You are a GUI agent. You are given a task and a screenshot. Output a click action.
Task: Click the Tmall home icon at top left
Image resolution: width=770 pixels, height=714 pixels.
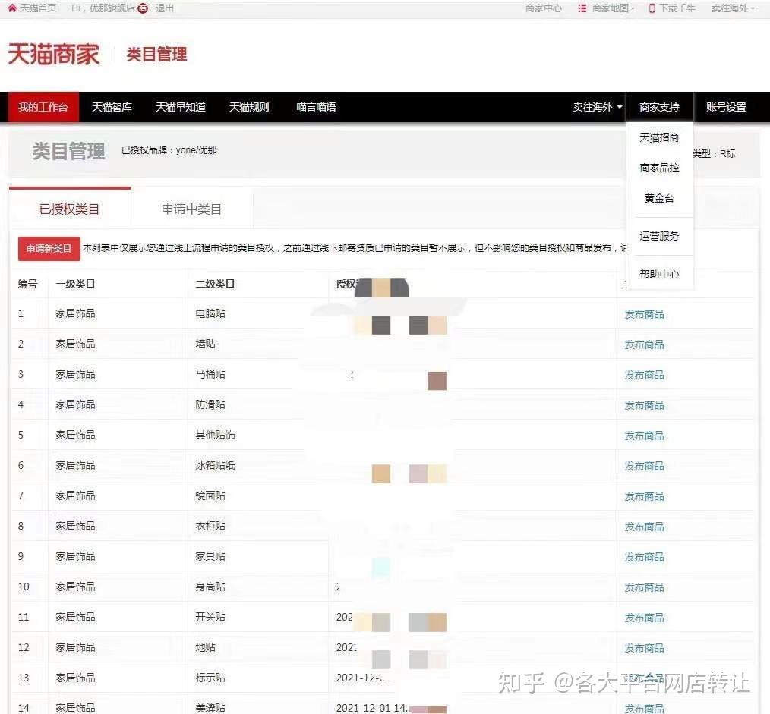[x=12, y=8]
